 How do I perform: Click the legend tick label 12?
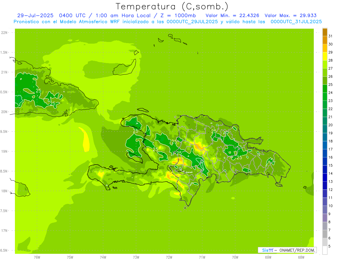point(330,189)
